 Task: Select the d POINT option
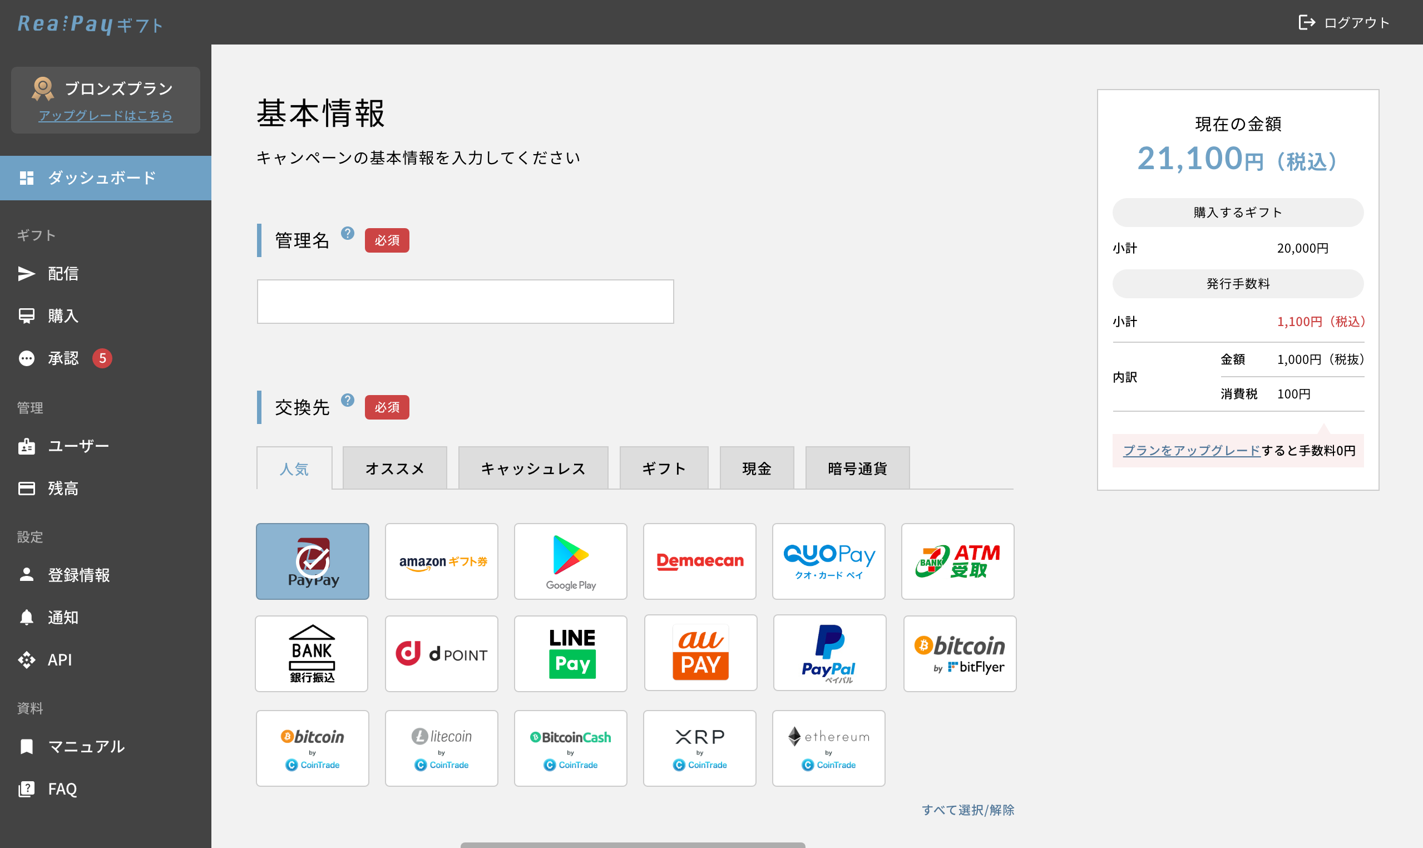point(442,654)
